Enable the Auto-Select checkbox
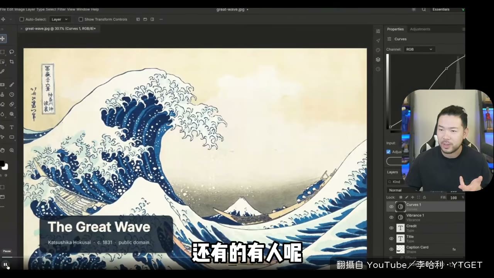This screenshot has width=494, height=278. tap(22, 19)
